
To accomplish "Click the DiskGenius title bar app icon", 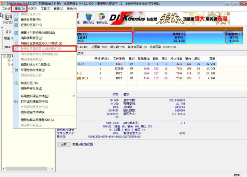I will click(3, 3).
